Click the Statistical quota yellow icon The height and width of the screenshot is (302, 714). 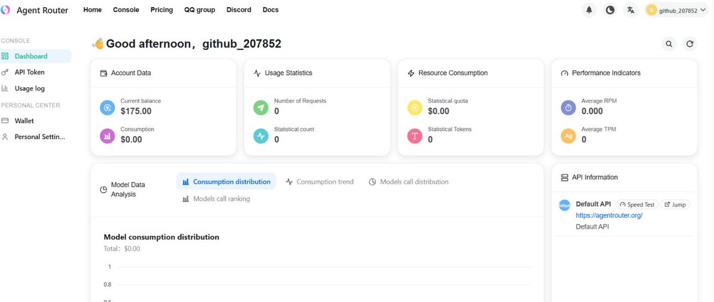pyautogui.click(x=415, y=108)
